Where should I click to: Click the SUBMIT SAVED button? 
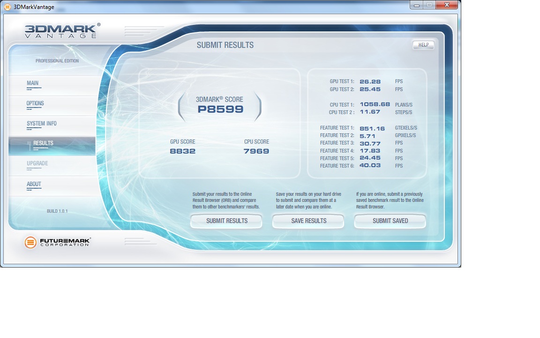pos(390,221)
